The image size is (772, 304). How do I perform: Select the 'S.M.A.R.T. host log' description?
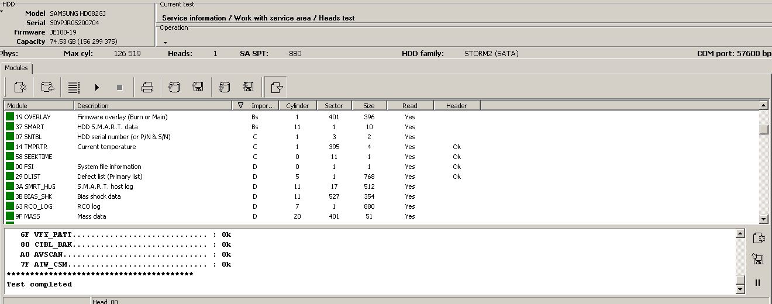pos(105,186)
